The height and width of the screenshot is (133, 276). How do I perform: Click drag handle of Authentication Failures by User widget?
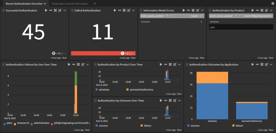[3, 64]
